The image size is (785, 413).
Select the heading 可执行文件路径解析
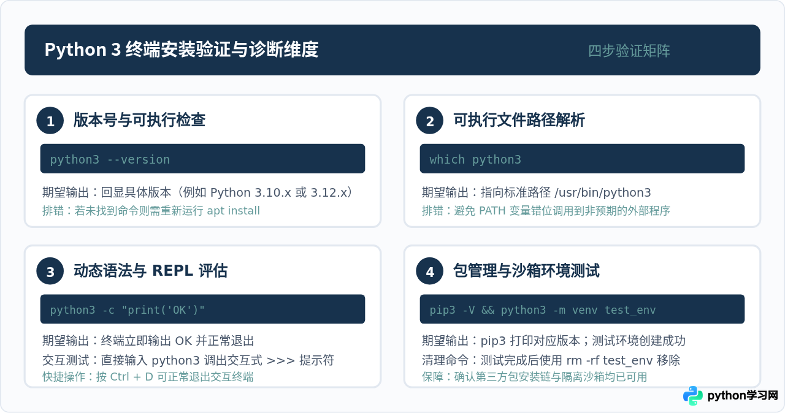click(x=519, y=120)
